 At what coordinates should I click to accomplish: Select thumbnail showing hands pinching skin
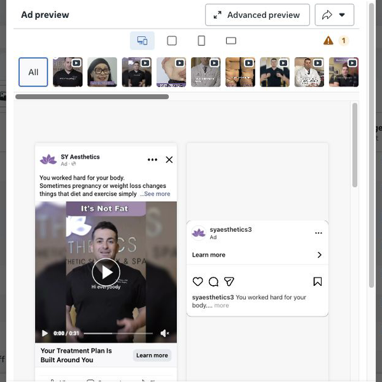pos(171,72)
